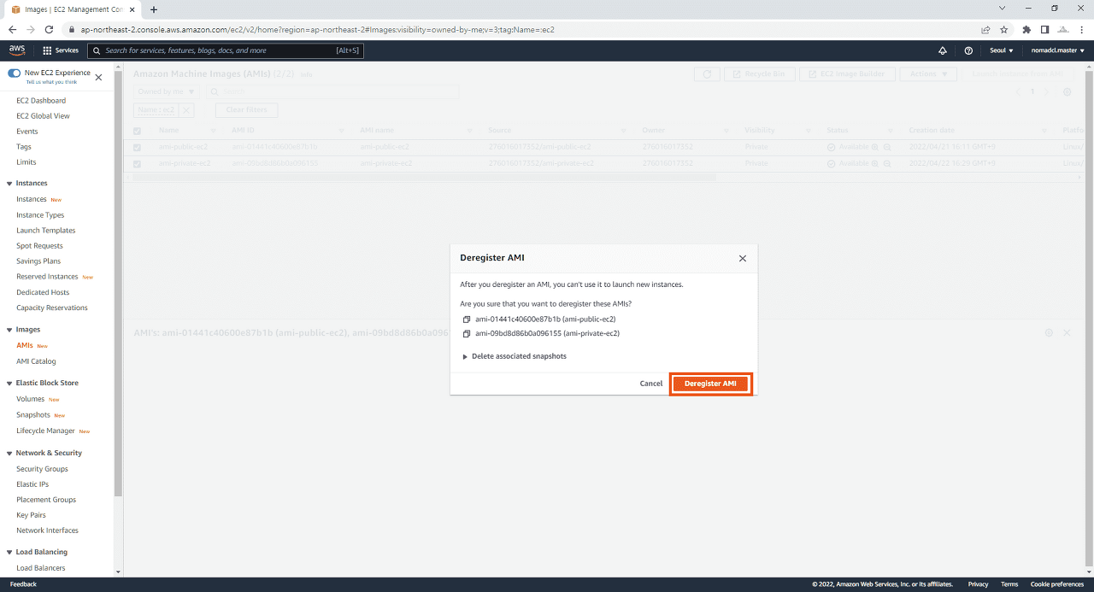Viewport: 1094px width, 592px height.
Task: Open Instances page in sidebar
Action: pyautogui.click(x=32, y=199)
